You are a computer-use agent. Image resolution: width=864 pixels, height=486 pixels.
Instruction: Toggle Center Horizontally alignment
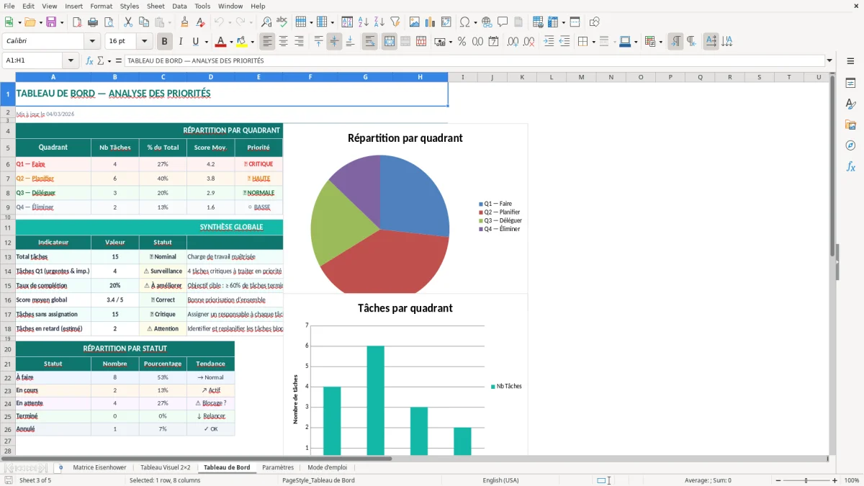click(x=284, y=42)
